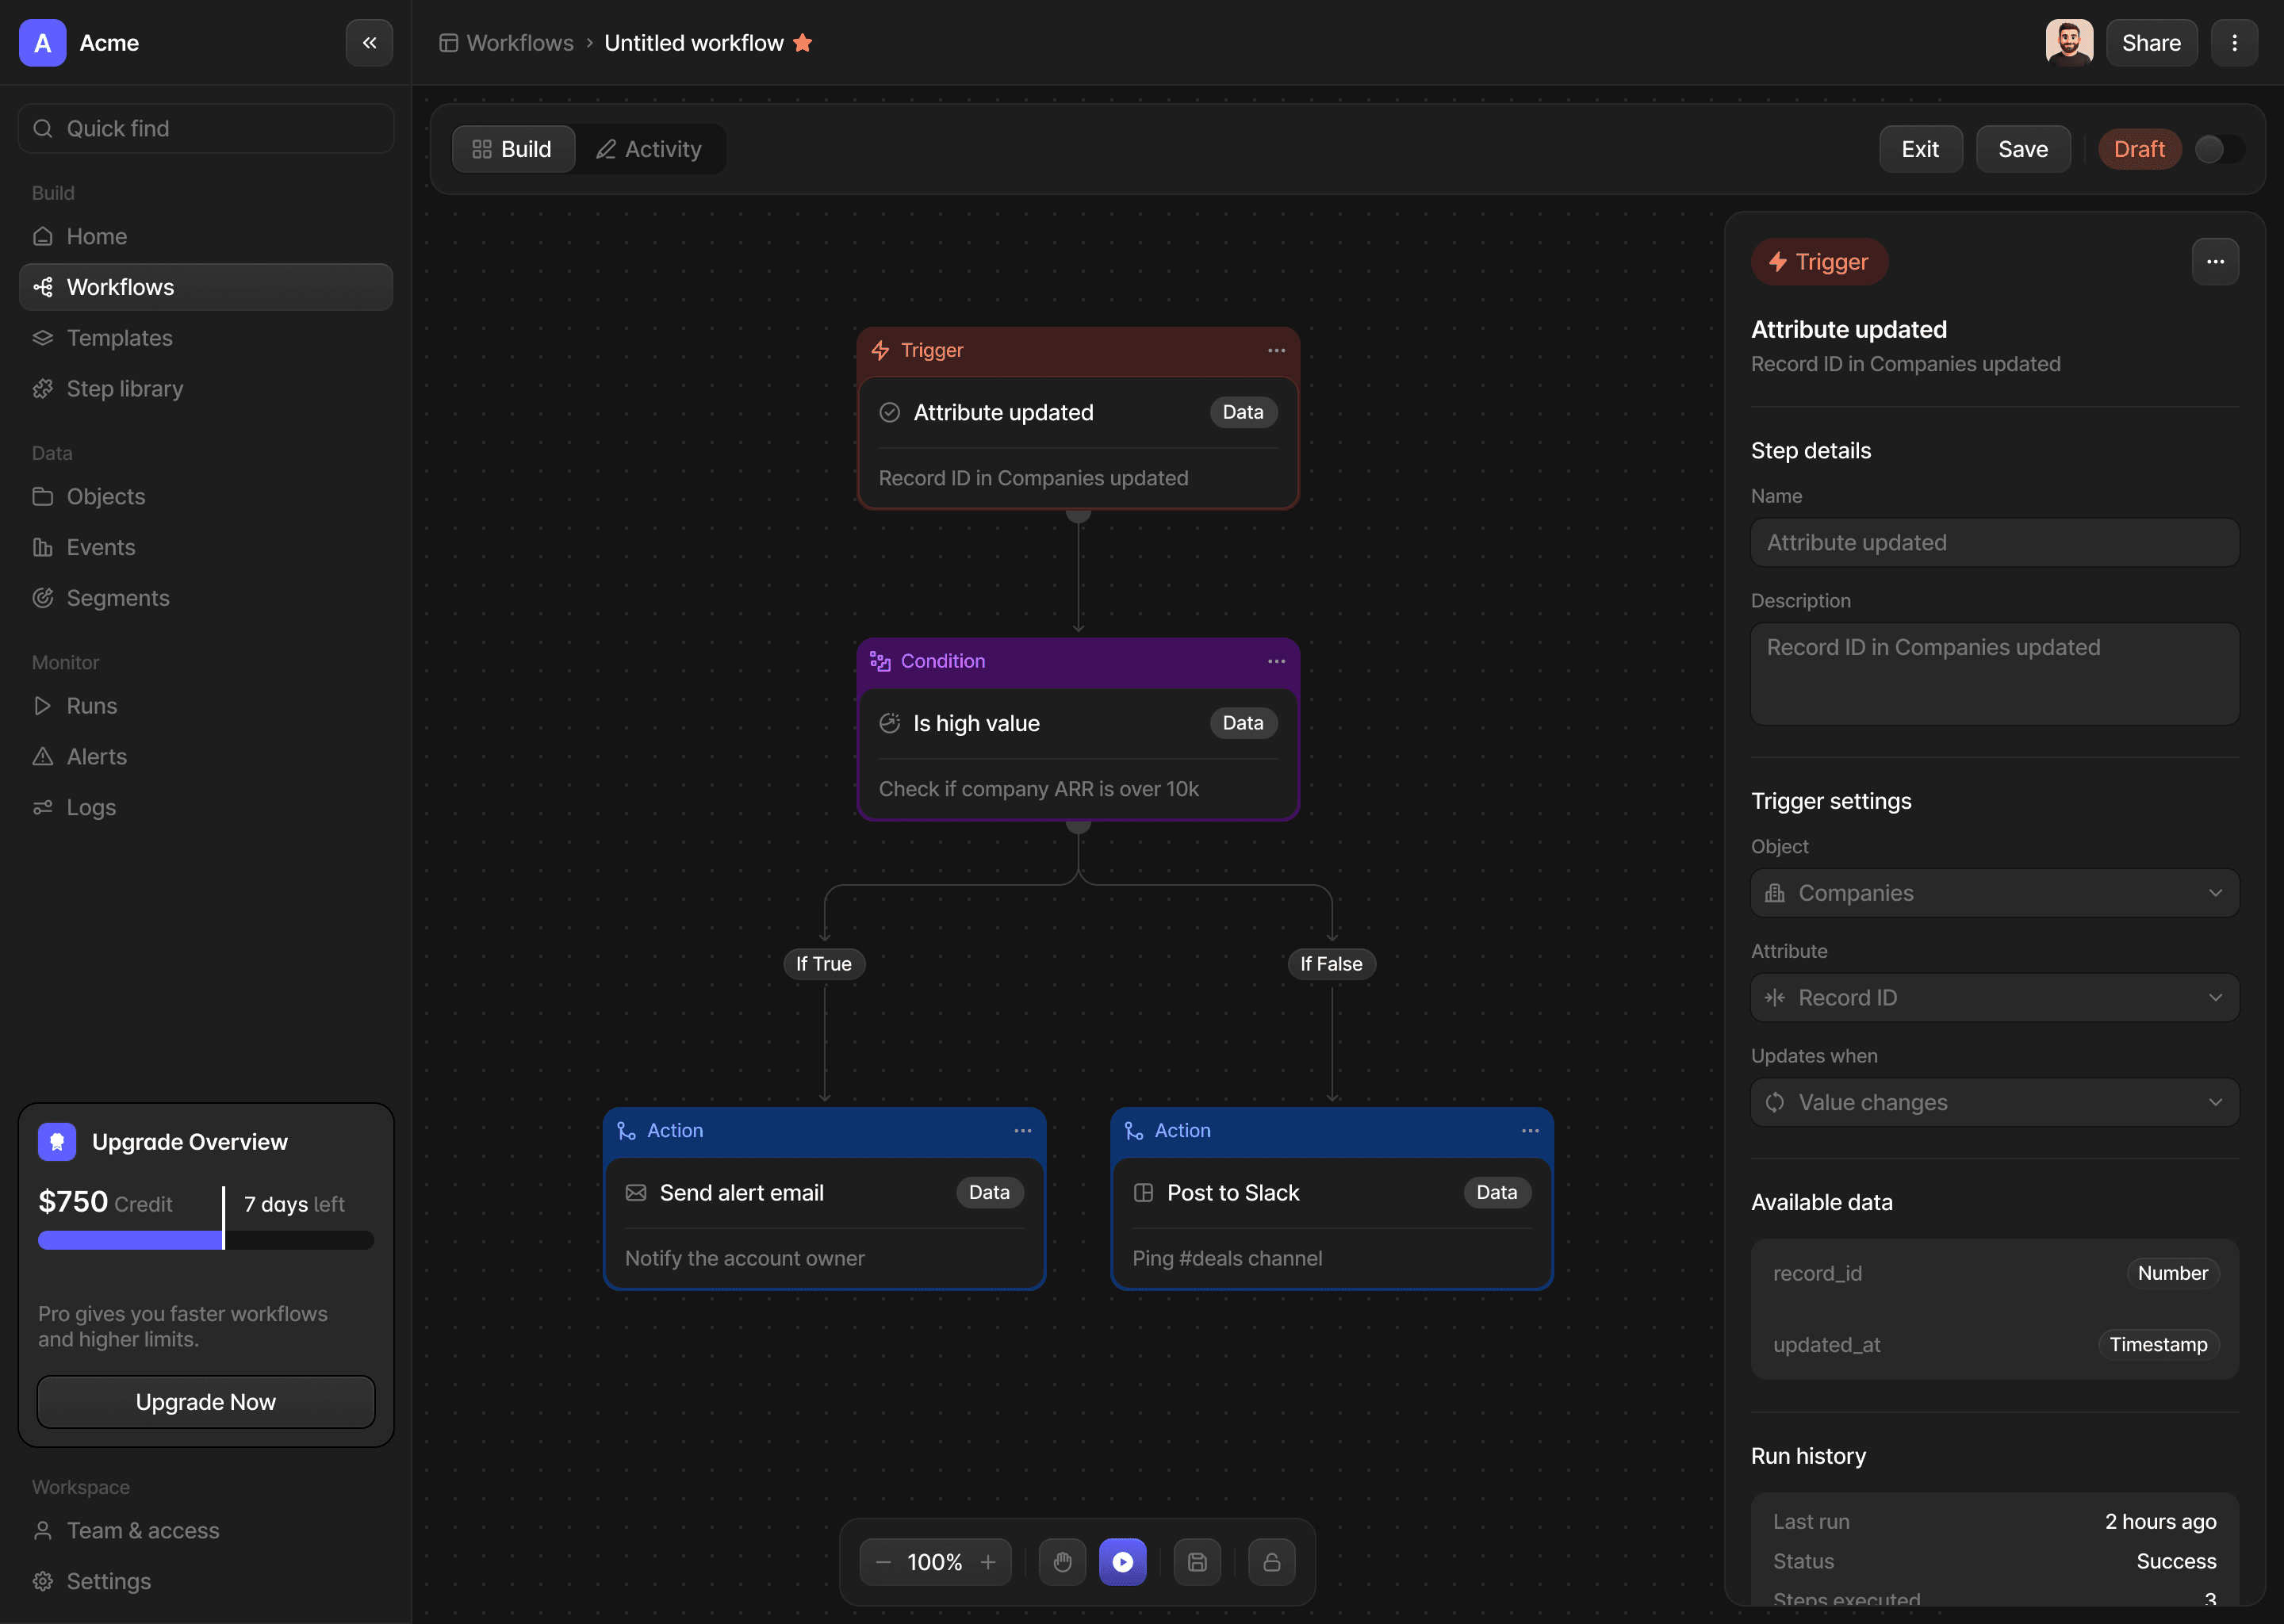Open the Trigger node three-dot menu
Screen dimensions: 2284x1624
click(1276, 350)
